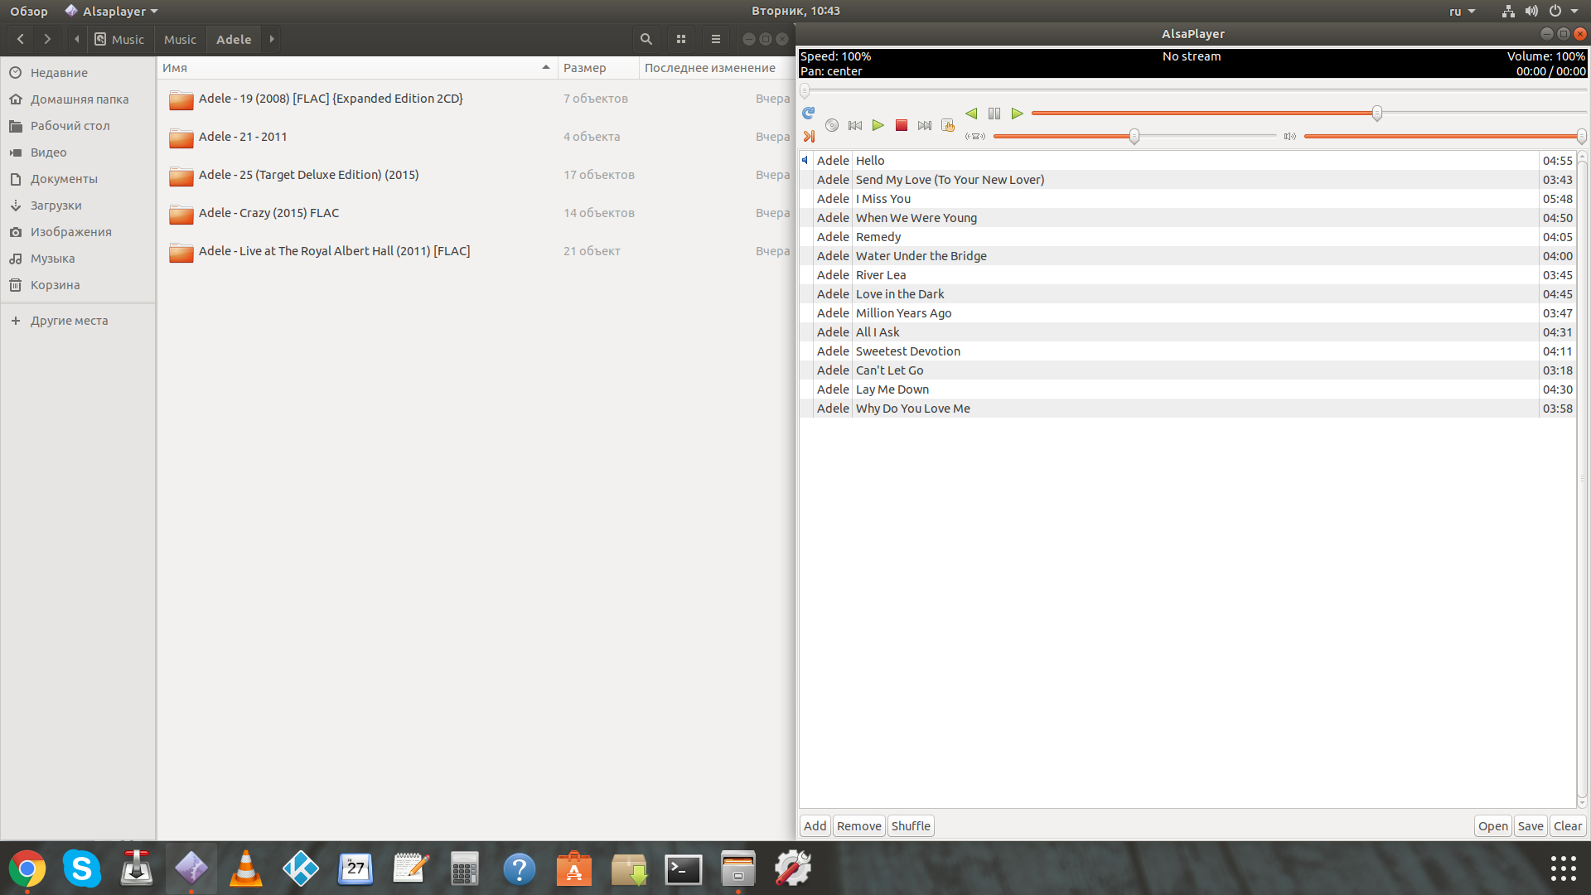This screenshot has height=895, width=1591.
Task: Select the track Sweetest Devotion
Action: [1187, 351]
